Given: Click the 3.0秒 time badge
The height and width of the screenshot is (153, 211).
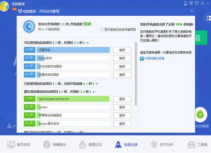Looking at the screenshot, I should (x=30, y=50).
